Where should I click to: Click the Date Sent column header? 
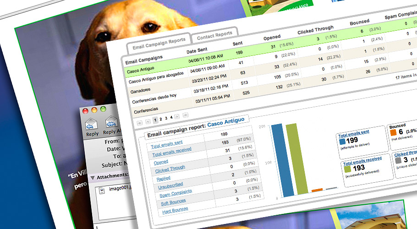(197, 50)
